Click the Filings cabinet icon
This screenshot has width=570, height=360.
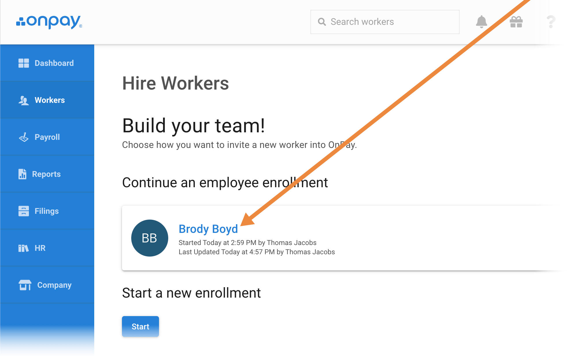click(x=24, y=211)
